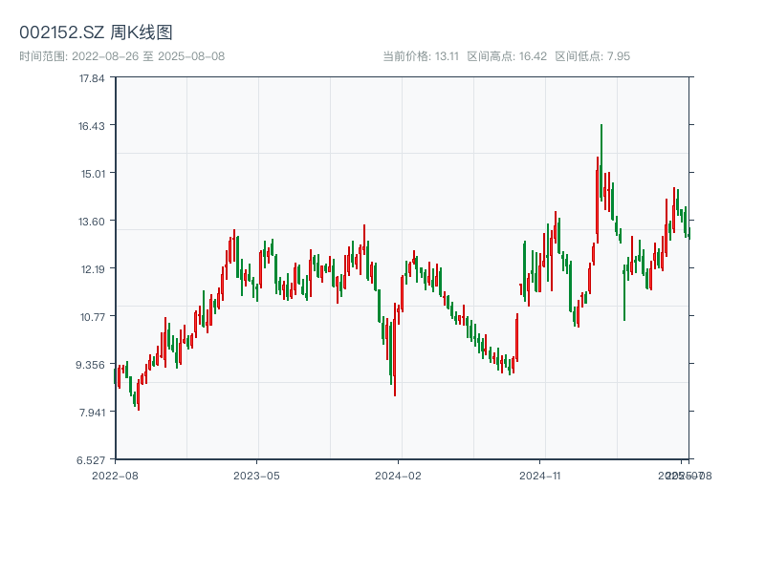Select the 2024-11 x-axis date label
765x573 pixels.
(539, 475)
